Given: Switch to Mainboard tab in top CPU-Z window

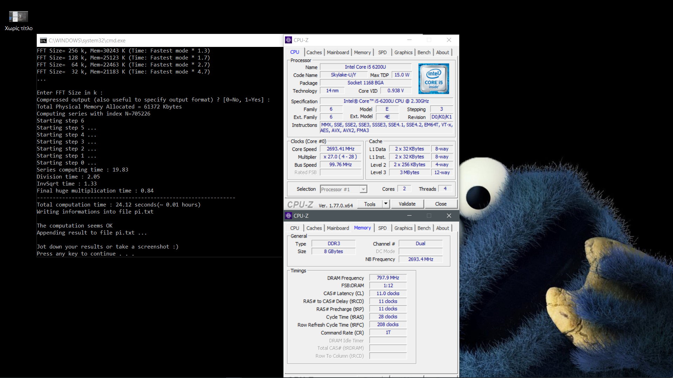Looking at the screenshot, I should tap(338, 52).
